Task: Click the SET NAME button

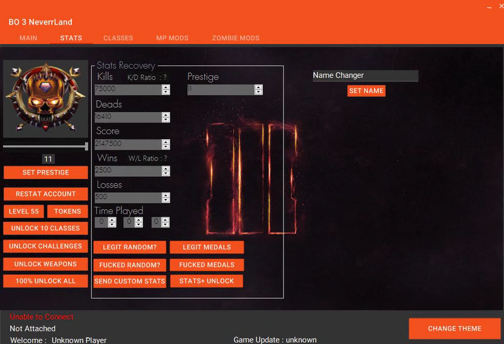Action: (366, 91)
